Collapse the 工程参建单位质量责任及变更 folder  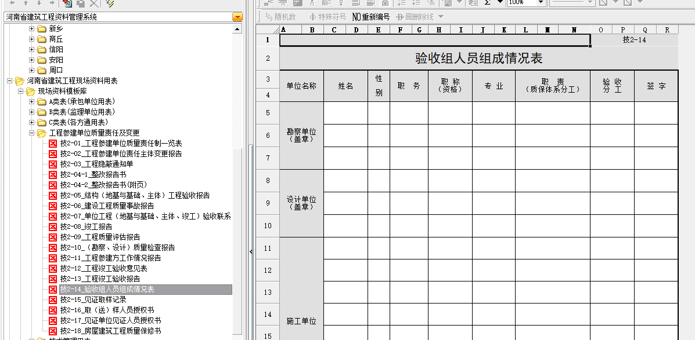pyautogui.click(x=32, y=133)
